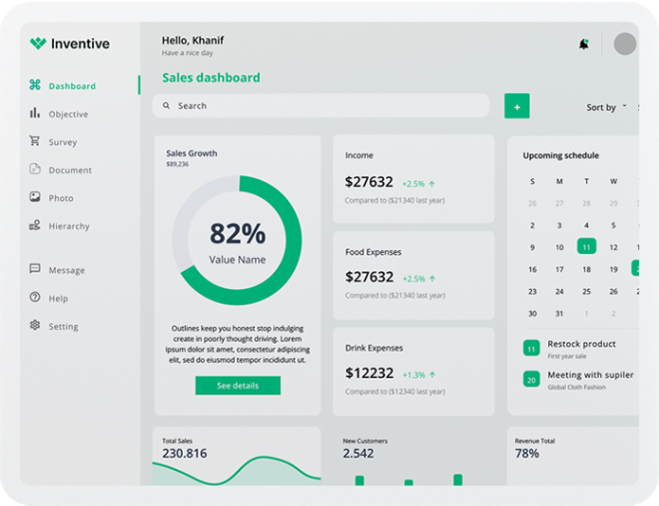The image size is (659, 506).
Task: Select the highlighted date 11 in calendar
Action: [x=586, y=246]
